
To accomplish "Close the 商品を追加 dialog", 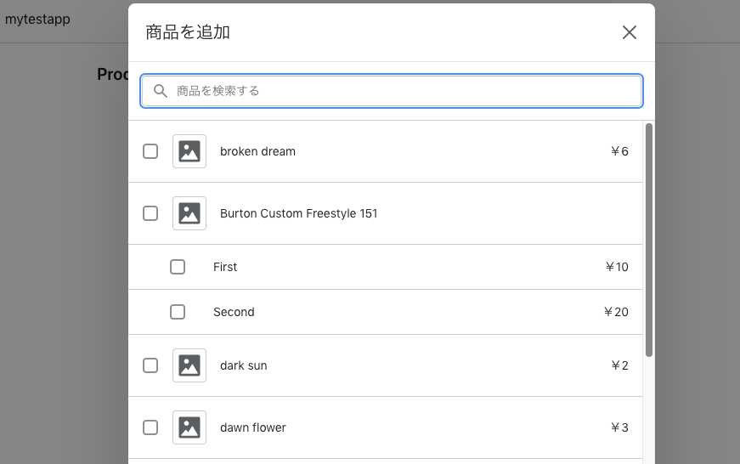I will (x=629, y=32).
